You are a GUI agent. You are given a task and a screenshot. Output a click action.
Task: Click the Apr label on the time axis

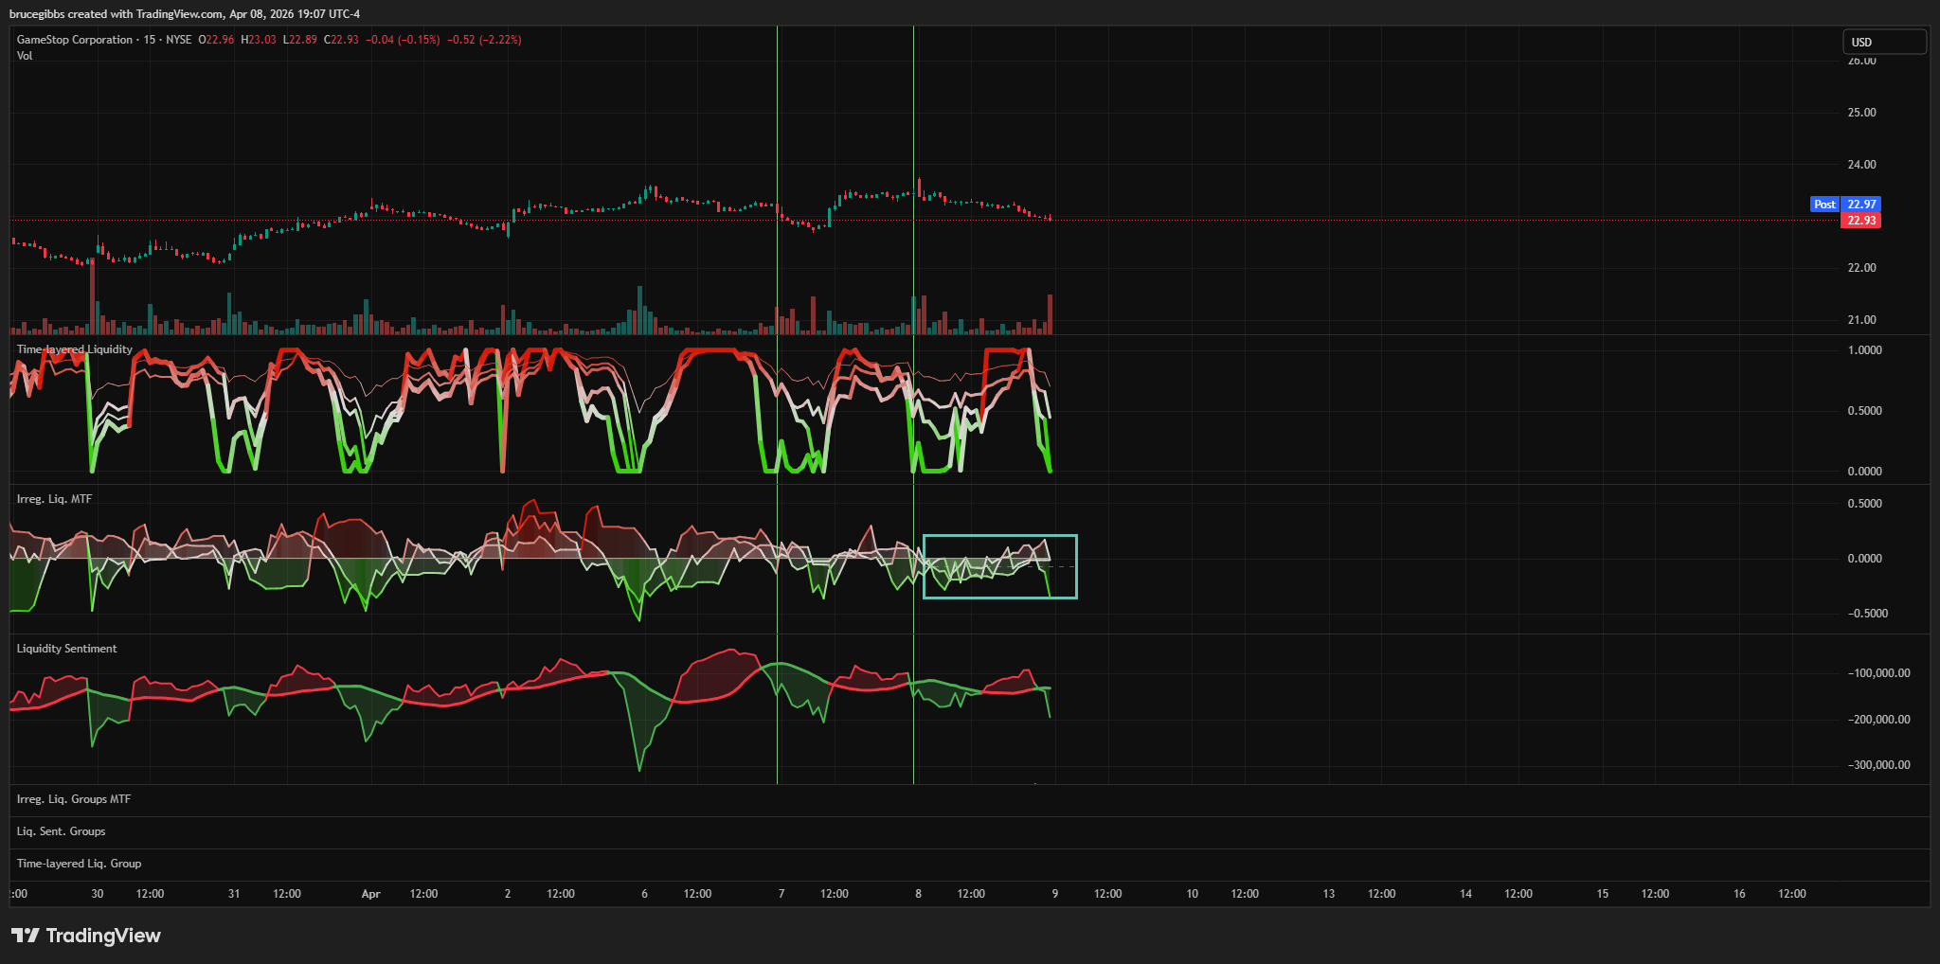click(370, 894)
